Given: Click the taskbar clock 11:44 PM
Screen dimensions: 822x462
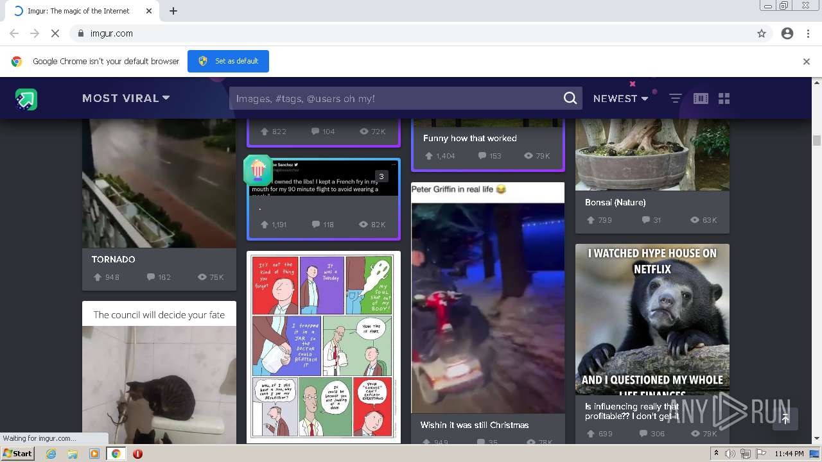Looking at the screenshot, I should pos(789,454).
